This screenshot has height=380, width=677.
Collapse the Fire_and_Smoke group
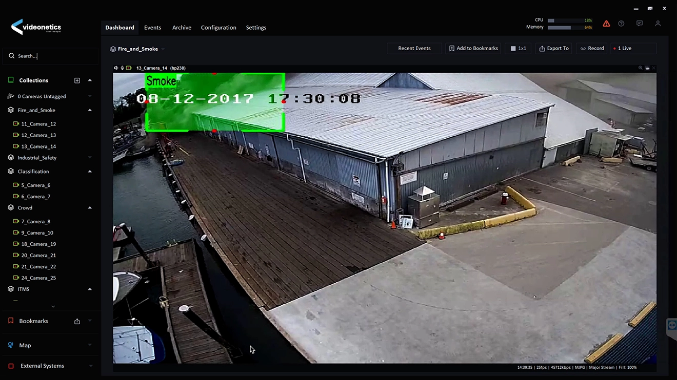coord(90,110)
